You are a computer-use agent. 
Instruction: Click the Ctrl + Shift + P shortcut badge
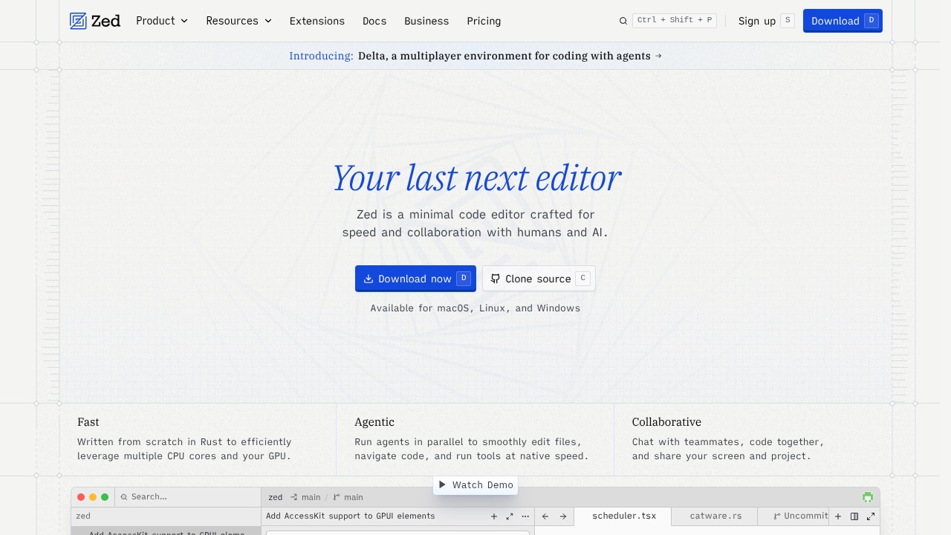[x=675, y=20]
